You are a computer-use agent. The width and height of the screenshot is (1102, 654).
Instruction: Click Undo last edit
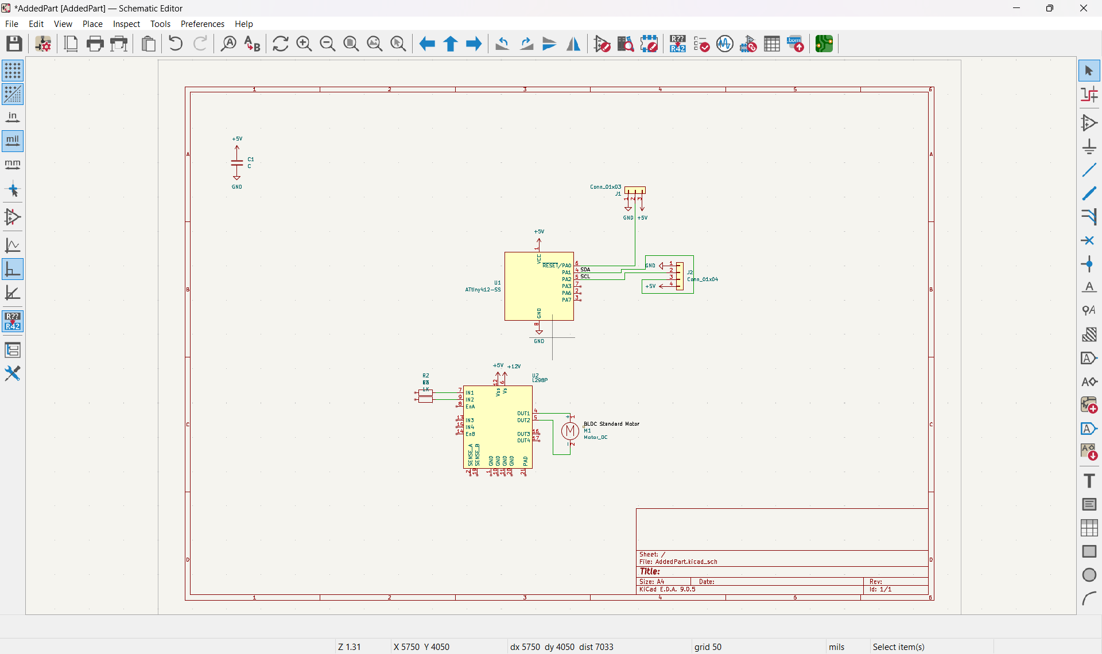(176, 44)
